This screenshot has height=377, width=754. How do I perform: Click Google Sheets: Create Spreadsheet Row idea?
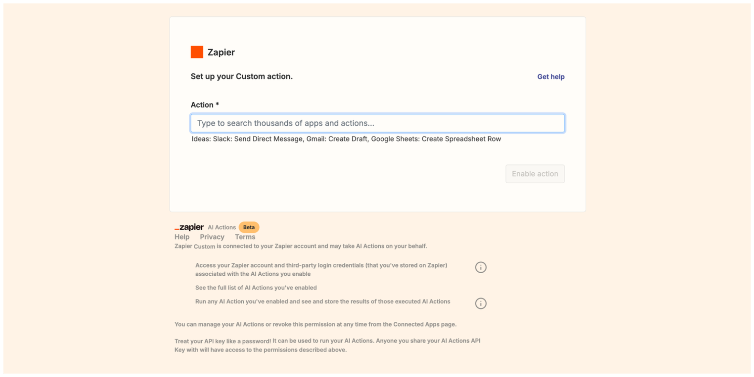pyautogui.click(x=436, y=139)
